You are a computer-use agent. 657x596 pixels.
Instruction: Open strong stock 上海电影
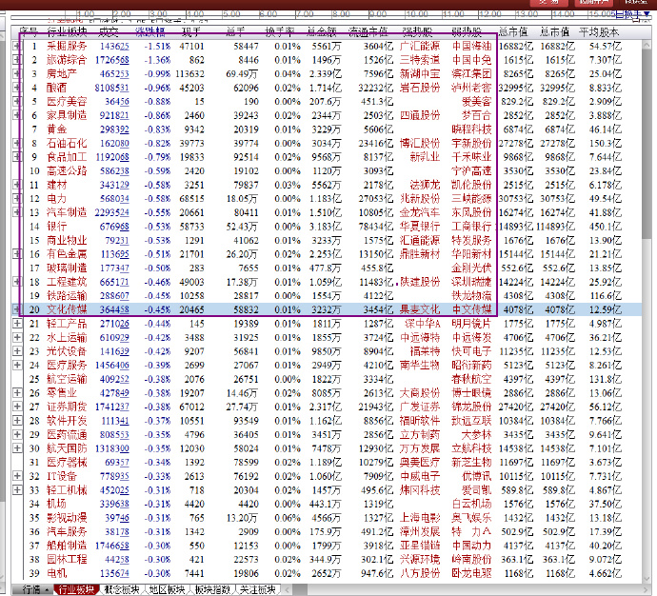click(420, 518)
